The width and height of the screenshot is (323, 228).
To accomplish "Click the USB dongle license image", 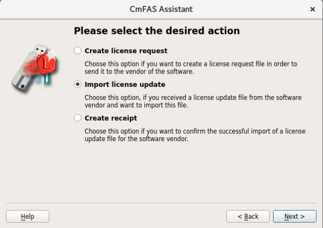I will click(x=35, y=69).
